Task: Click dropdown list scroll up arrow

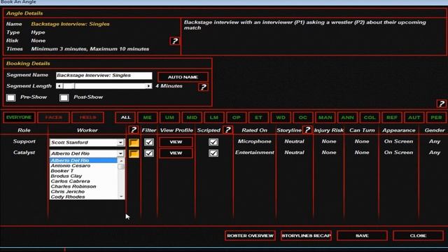Action: 121,161
